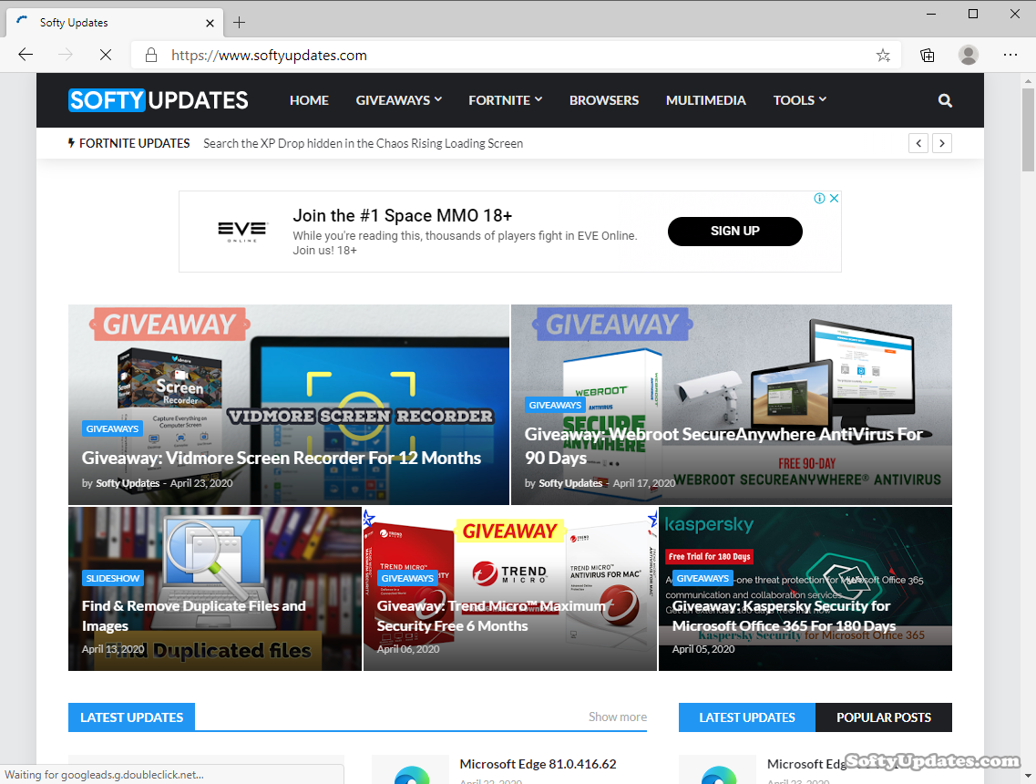Click GIVEAWAYS tag on Vidmore article
Screen dimensions: 1036x784
[112, 428]
